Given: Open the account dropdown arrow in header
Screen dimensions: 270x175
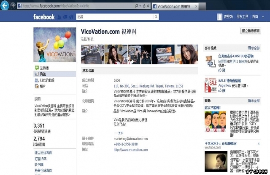Looking at the screenshot, I should point(263,17).
